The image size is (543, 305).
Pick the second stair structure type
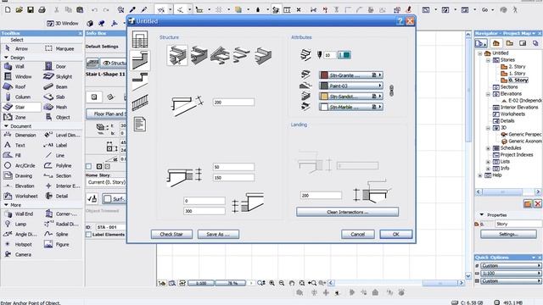click(199, 55)
